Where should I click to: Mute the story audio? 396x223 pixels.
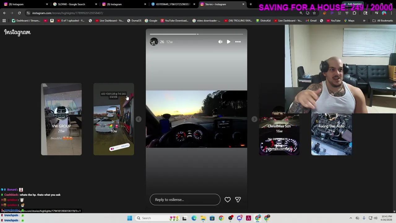click(220, 42)
